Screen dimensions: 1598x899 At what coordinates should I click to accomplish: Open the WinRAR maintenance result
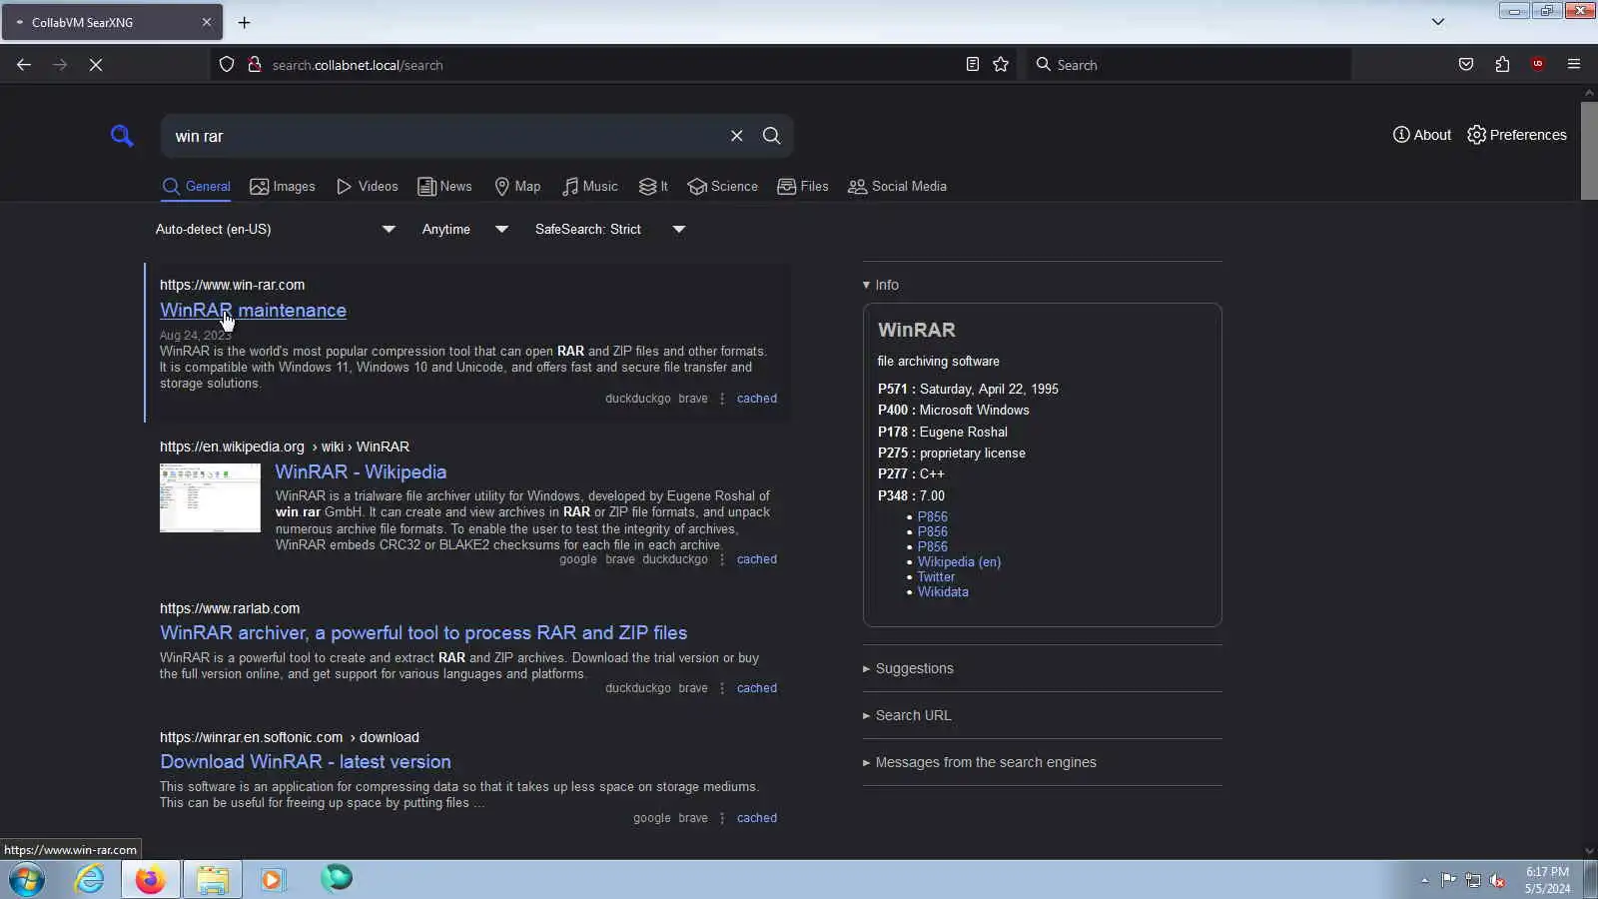coord(253,311)
